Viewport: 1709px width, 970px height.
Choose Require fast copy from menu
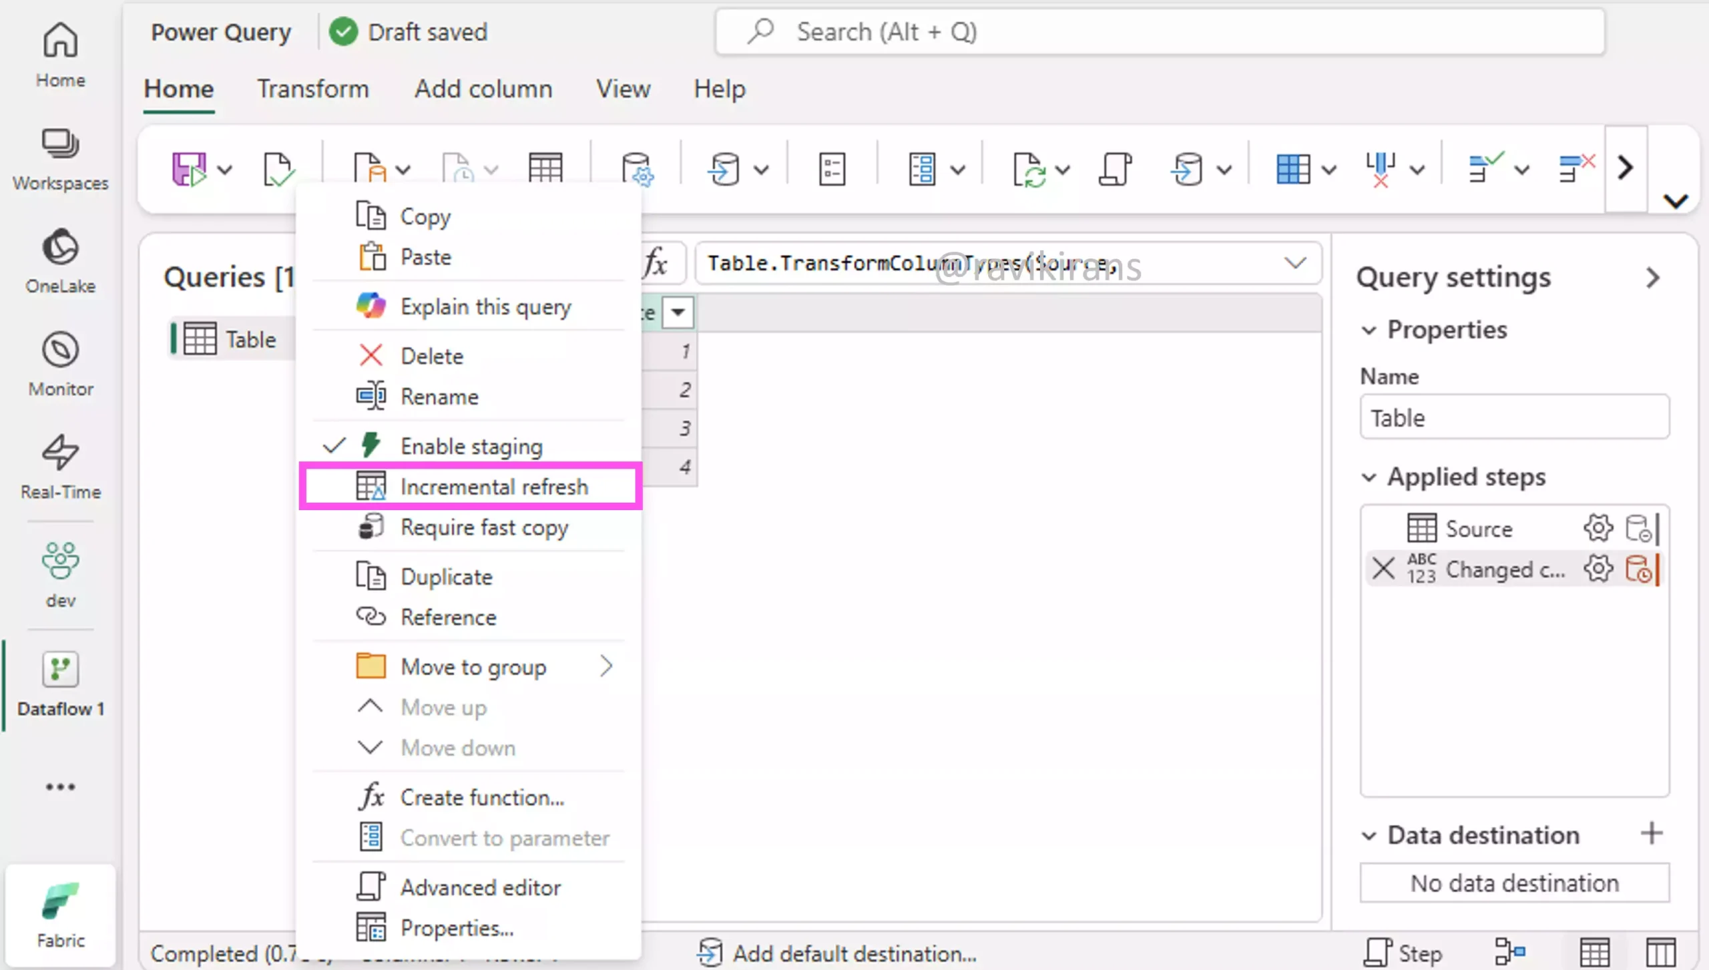[x=471, y=527]
